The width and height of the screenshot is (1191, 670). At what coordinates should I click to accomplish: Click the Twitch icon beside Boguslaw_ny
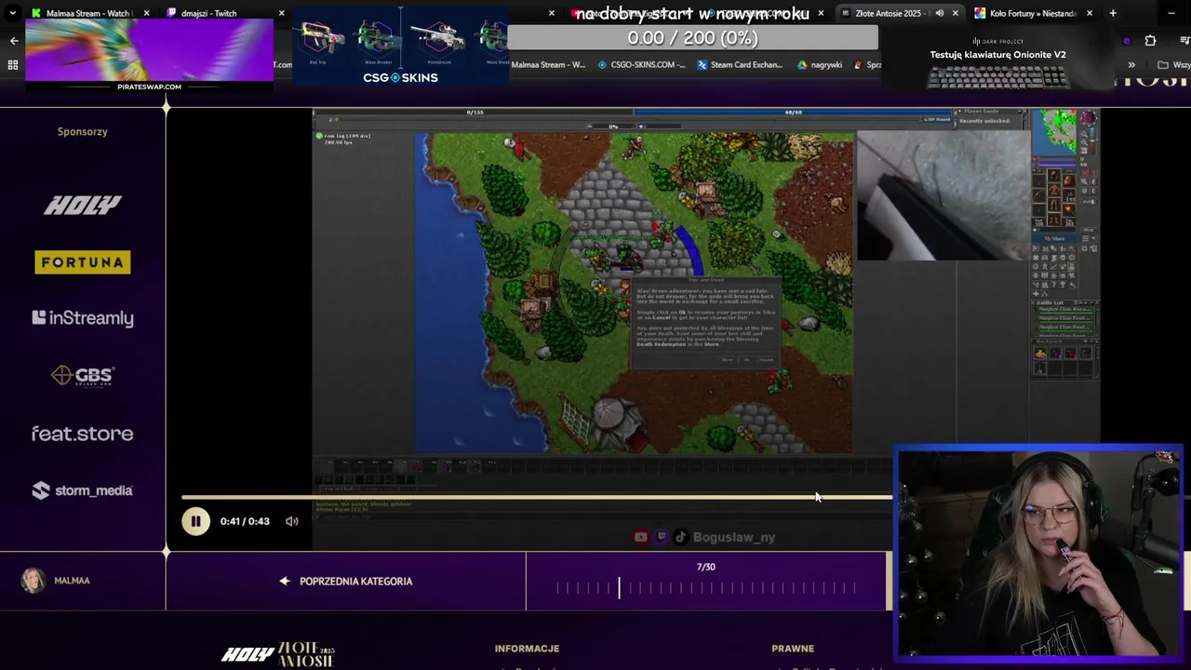coord(662,537)
